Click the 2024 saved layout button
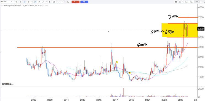This screenshot has height=101, width=205. [x=197, y=2]
